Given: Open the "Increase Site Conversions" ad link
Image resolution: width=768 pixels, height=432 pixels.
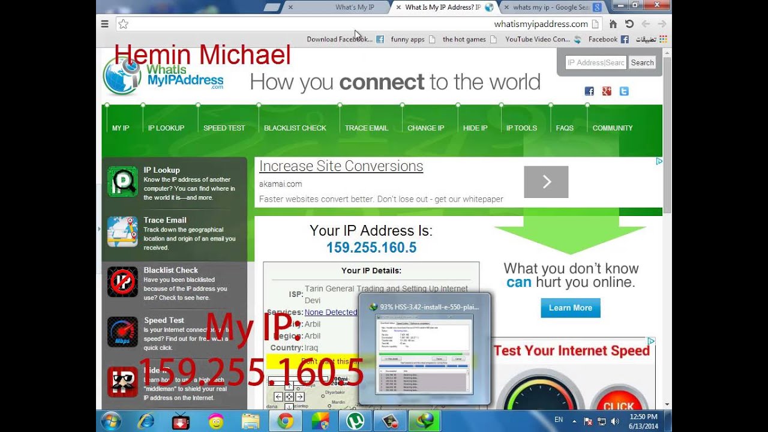Looking at the screenshot, I should pyautogui.click(x=341, y=166).
